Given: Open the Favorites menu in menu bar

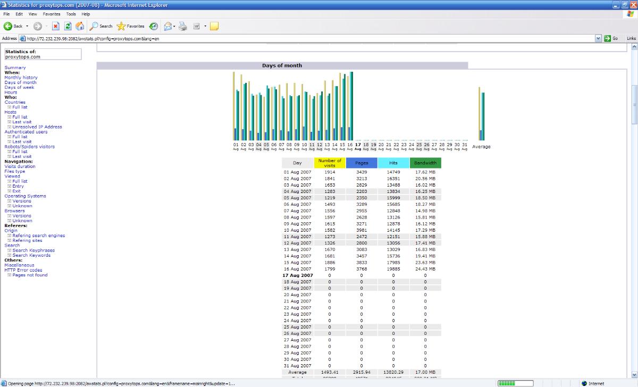Looking at the screenshot, I should pyautogui.click(x=52, y=14).
